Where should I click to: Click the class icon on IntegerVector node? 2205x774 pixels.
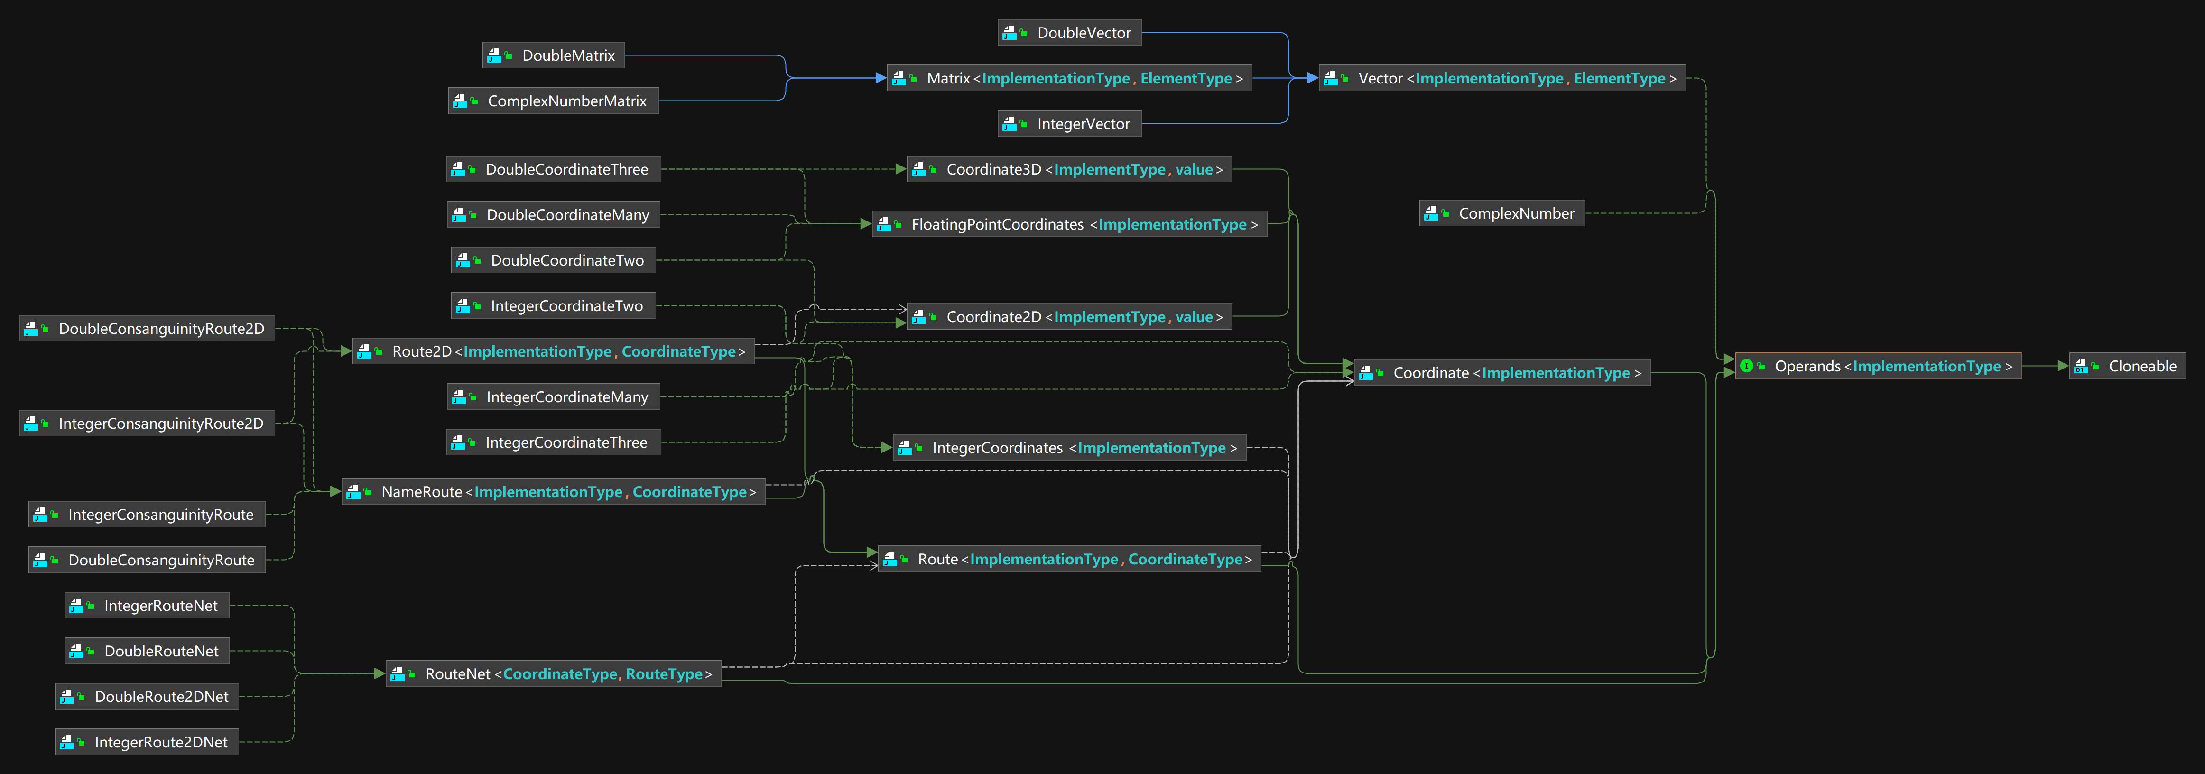[1010, 123]
